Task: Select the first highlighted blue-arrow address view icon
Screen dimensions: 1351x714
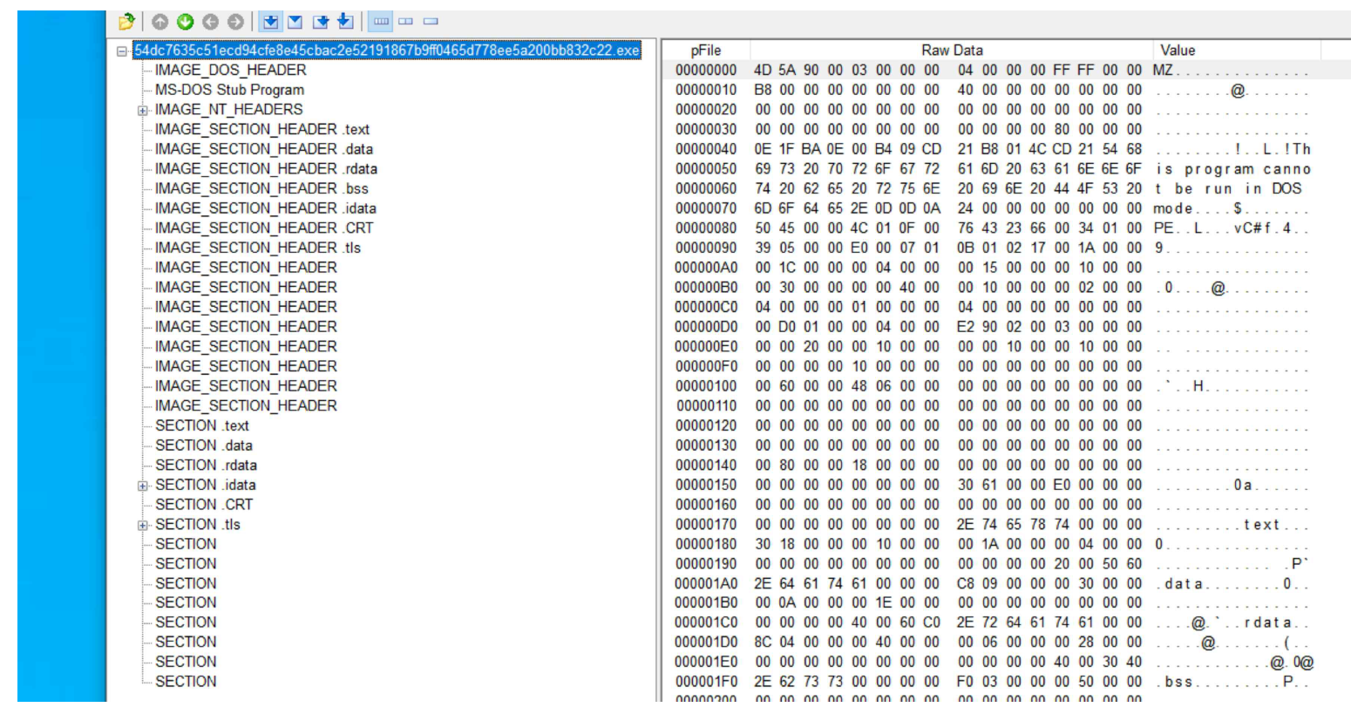Action: coord(271,22)
